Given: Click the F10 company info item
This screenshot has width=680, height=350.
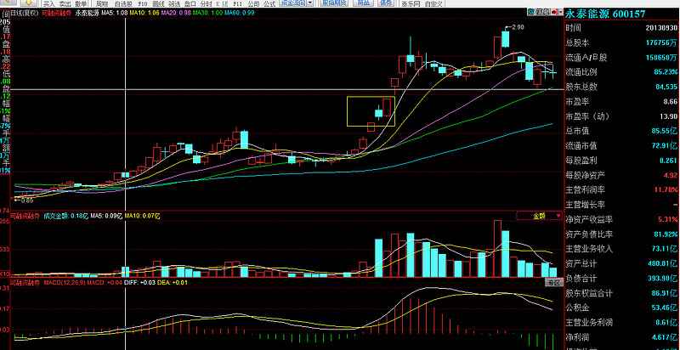Looking at the screenshot, I should [143, 4].
